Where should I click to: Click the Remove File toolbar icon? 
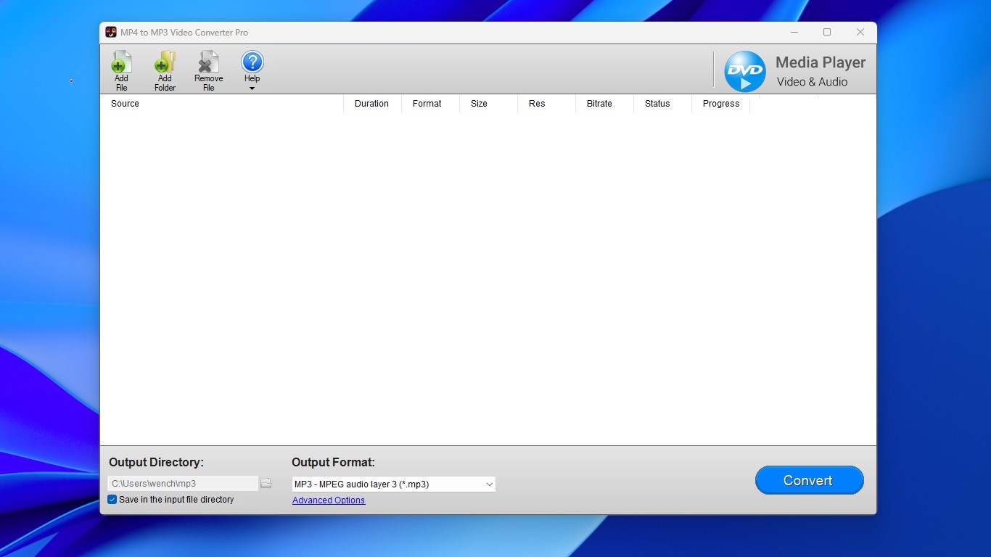[208, 71]
